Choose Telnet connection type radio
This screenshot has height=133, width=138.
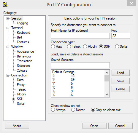point(69,47)
